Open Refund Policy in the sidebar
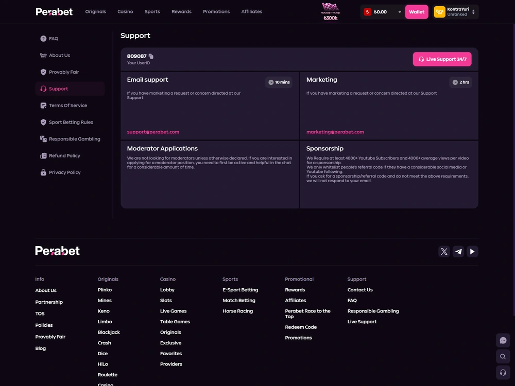This screenshot has height=386, width=515. 70,155
